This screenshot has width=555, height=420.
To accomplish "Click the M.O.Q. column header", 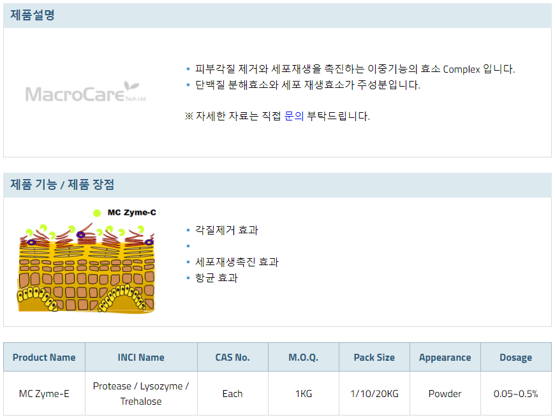I will click(x=304, y=357).
